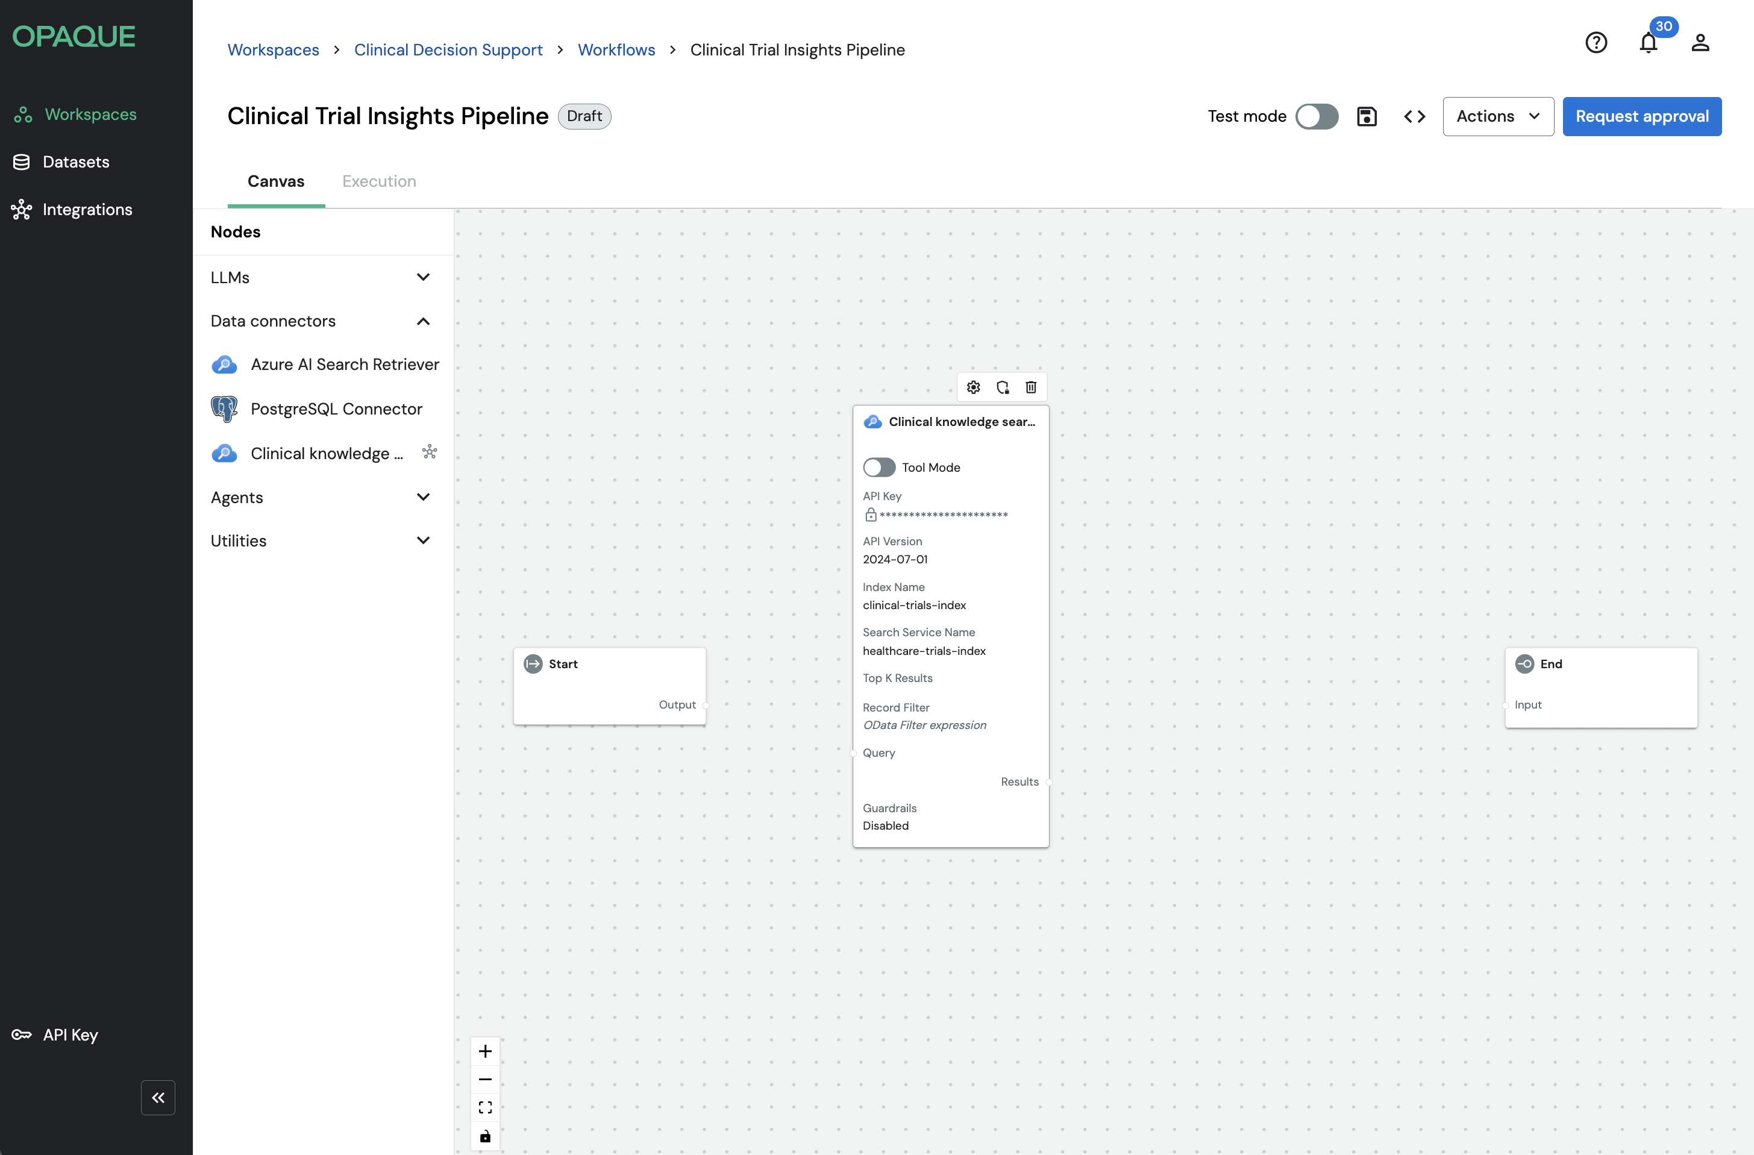Zoom in canvas with plus button

click(485, 1051)
